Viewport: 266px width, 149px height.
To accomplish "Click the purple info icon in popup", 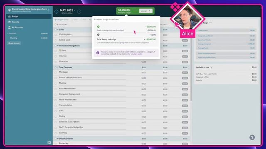I will [98, 53].
